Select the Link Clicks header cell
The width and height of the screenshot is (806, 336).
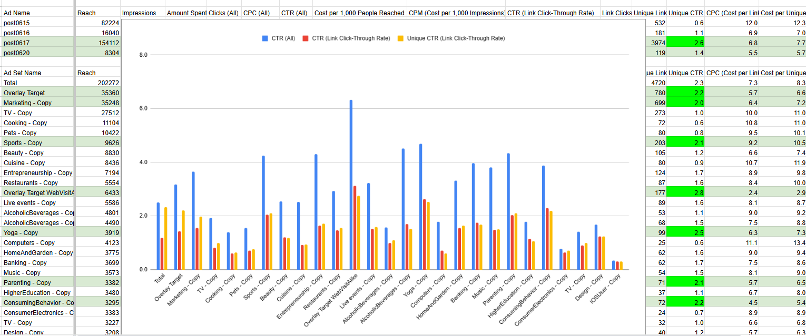point(616,13)
